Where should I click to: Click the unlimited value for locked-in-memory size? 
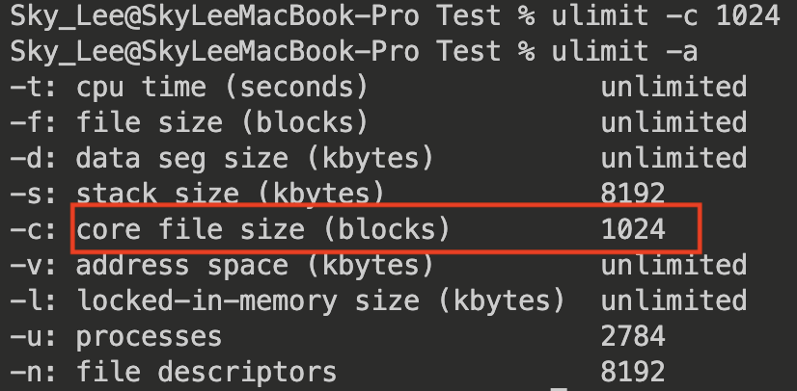[673, 300]
